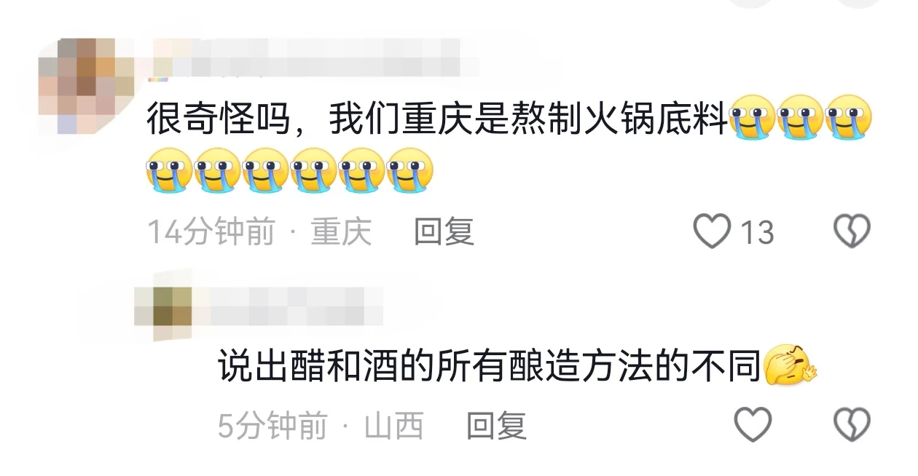Tap the first crying emoji after 火锅底料

752,117
